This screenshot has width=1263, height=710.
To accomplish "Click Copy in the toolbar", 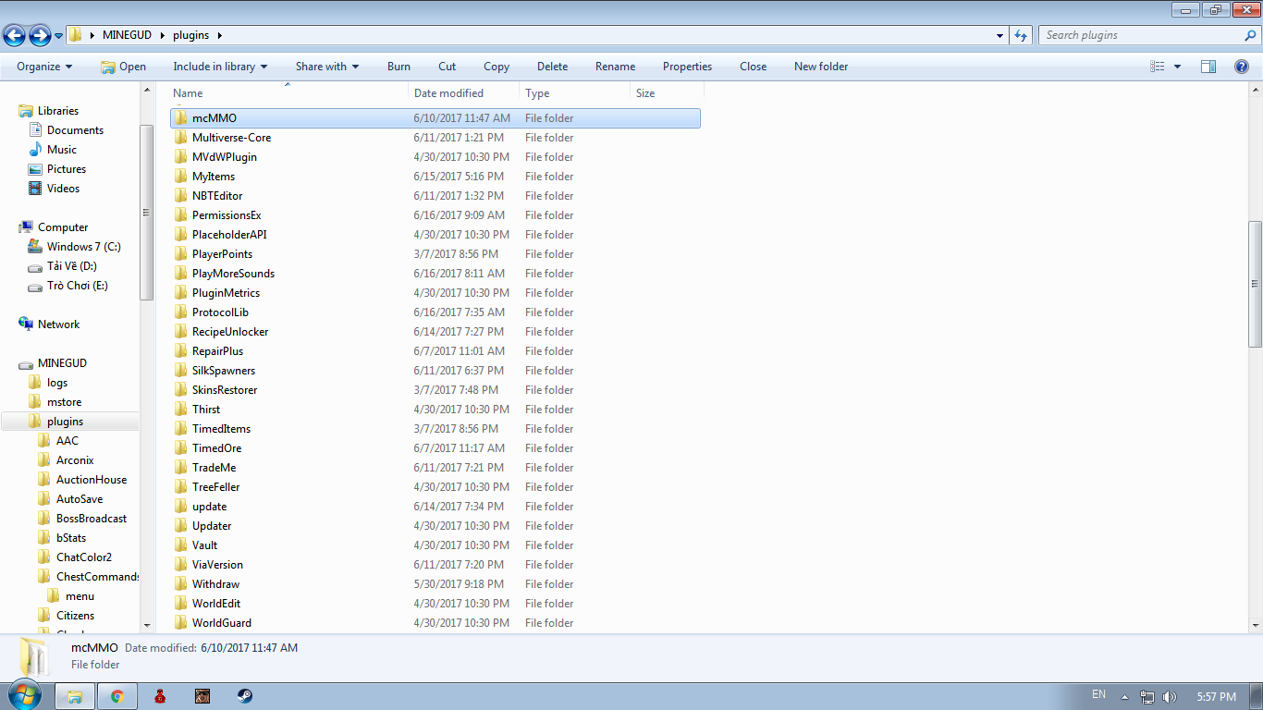I will [497, 67].
